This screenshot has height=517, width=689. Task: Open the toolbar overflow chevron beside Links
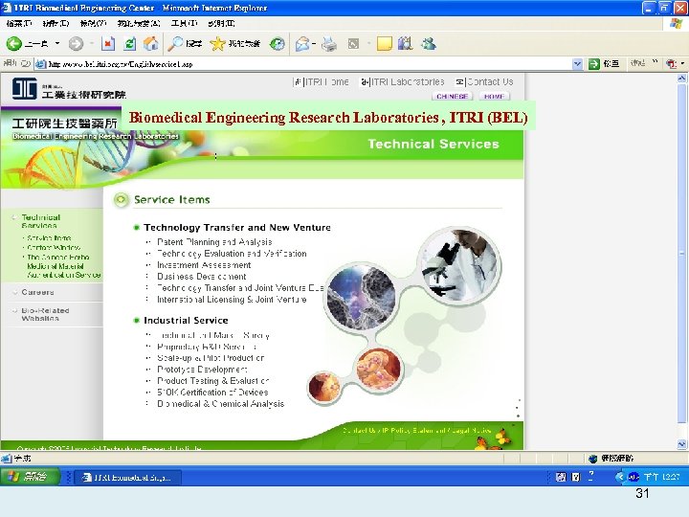(656, 63)
